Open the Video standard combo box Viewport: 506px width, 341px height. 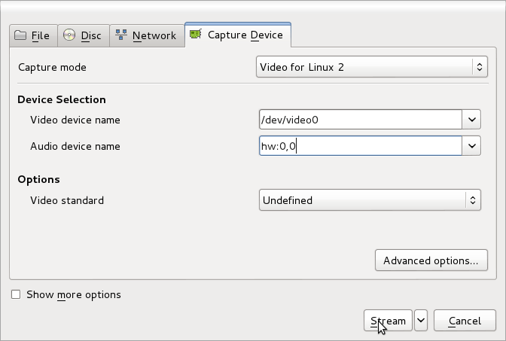370,200
